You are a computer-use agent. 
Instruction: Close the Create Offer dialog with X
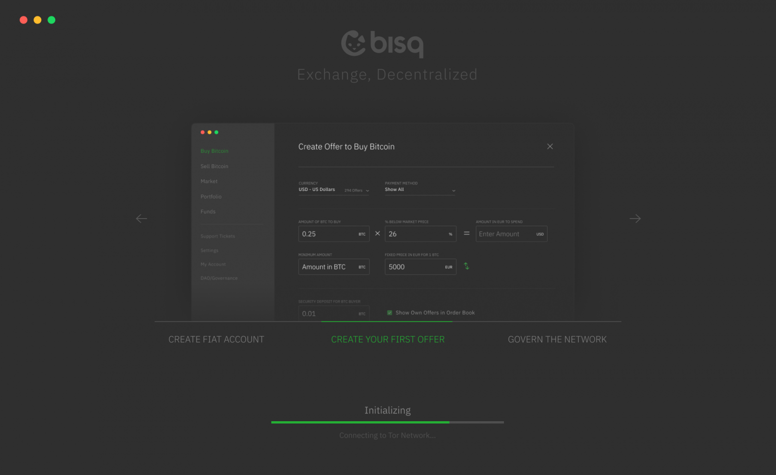pyautogui.click(x=550, y=146)
